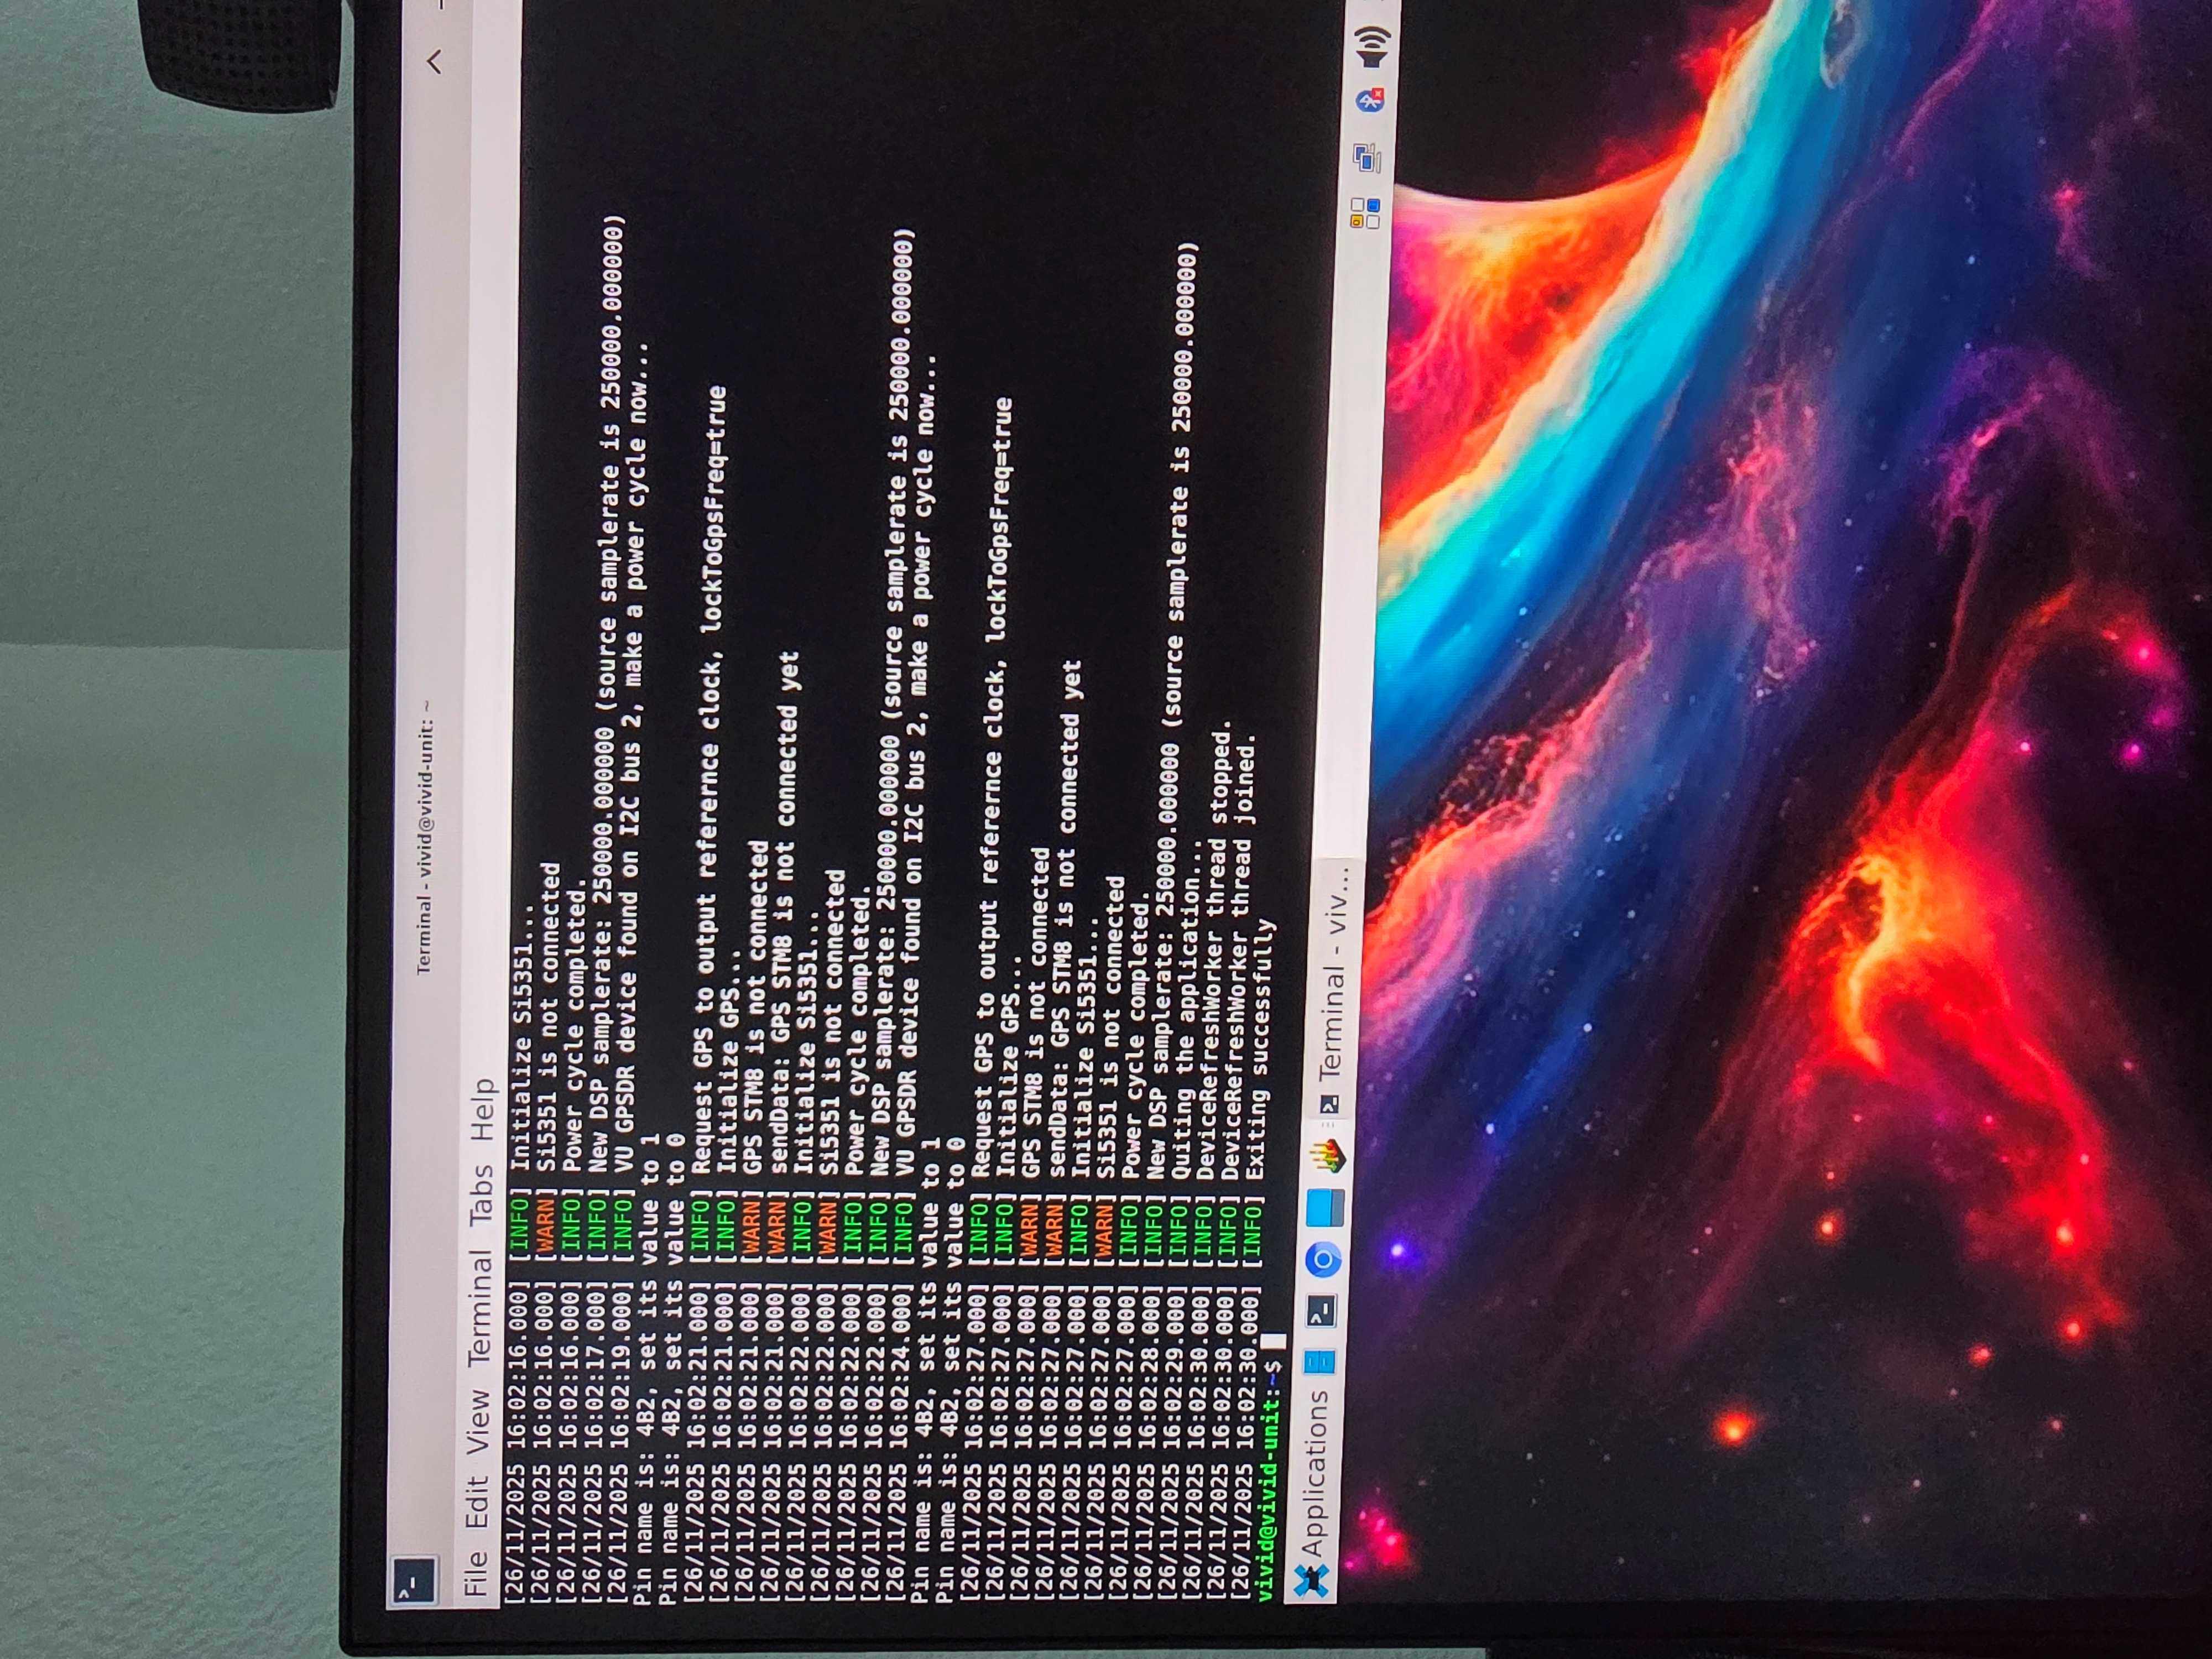The height and width of the screenshot is (1659, 2212).
Task: Click the Bluetooth tray icon
Action: click(1370, 99)
